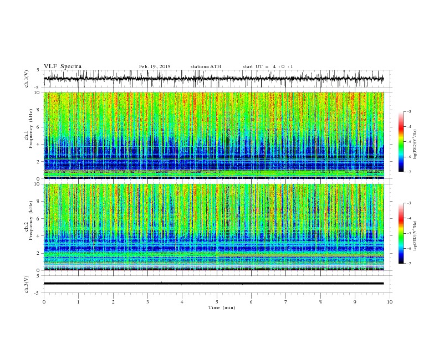Click the "ch.3(V)" waveform axis label
Screen dimensions: 439x339
27,284
